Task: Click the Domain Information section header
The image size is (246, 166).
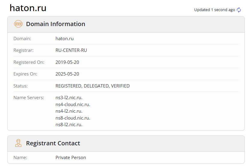Action: [56, 24]
